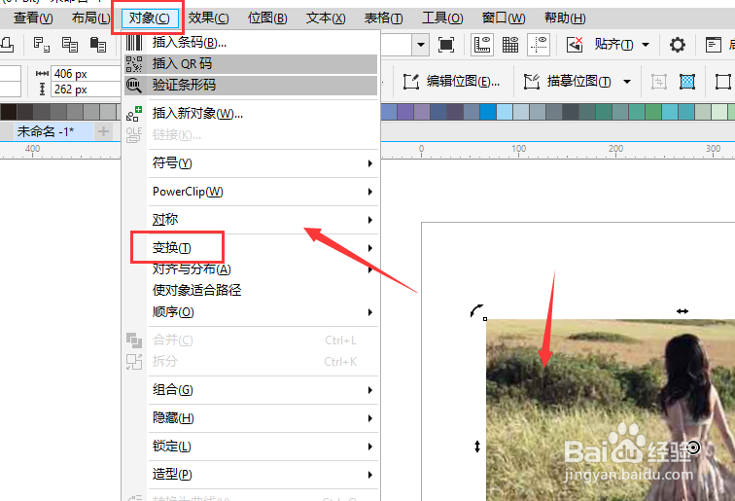Toggle ruler visibility with the Show Rulers button
The width and height of the screenshot is (735, 501).
pos(482,45)
